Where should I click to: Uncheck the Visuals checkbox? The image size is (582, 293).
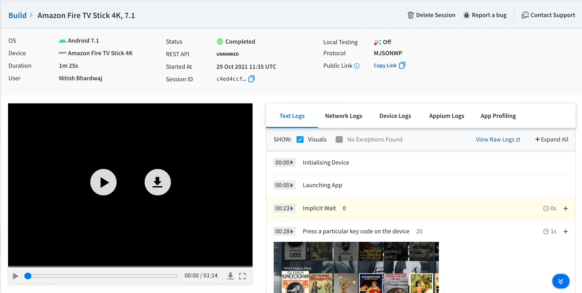(300, 139)
